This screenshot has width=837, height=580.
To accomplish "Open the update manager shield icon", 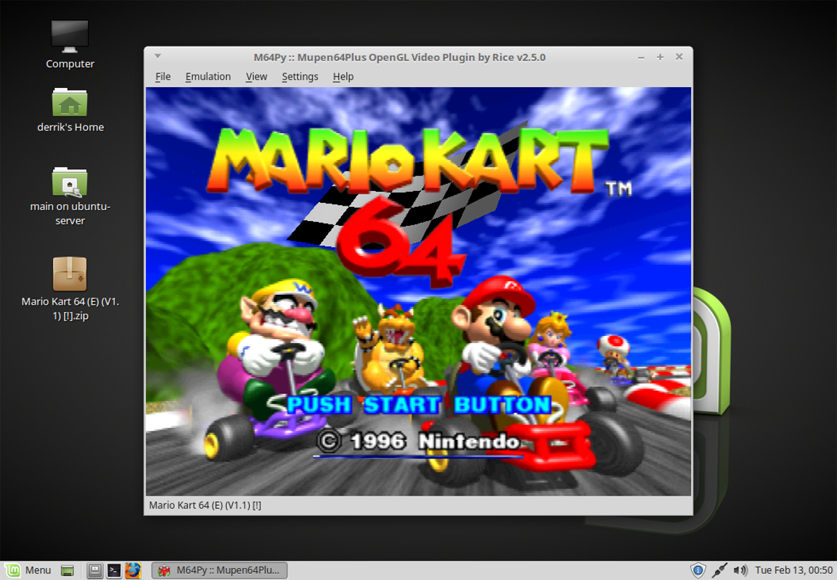I will tap(698, 570).
